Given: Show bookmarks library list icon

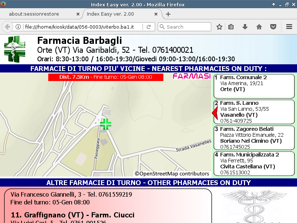Looking at the screenshot, I should (x=231, y=27).
